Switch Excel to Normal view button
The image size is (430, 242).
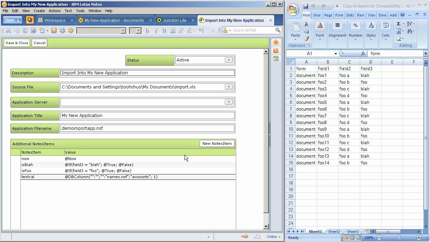[346, 238]
